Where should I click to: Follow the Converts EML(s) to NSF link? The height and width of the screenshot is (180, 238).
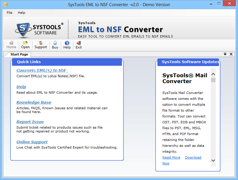click(x=42, y=70)
